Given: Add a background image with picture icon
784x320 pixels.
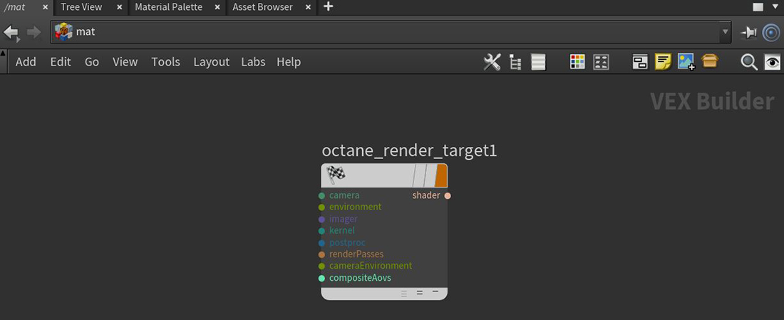Looking at the screenshot, I should (x=686, y=62).
